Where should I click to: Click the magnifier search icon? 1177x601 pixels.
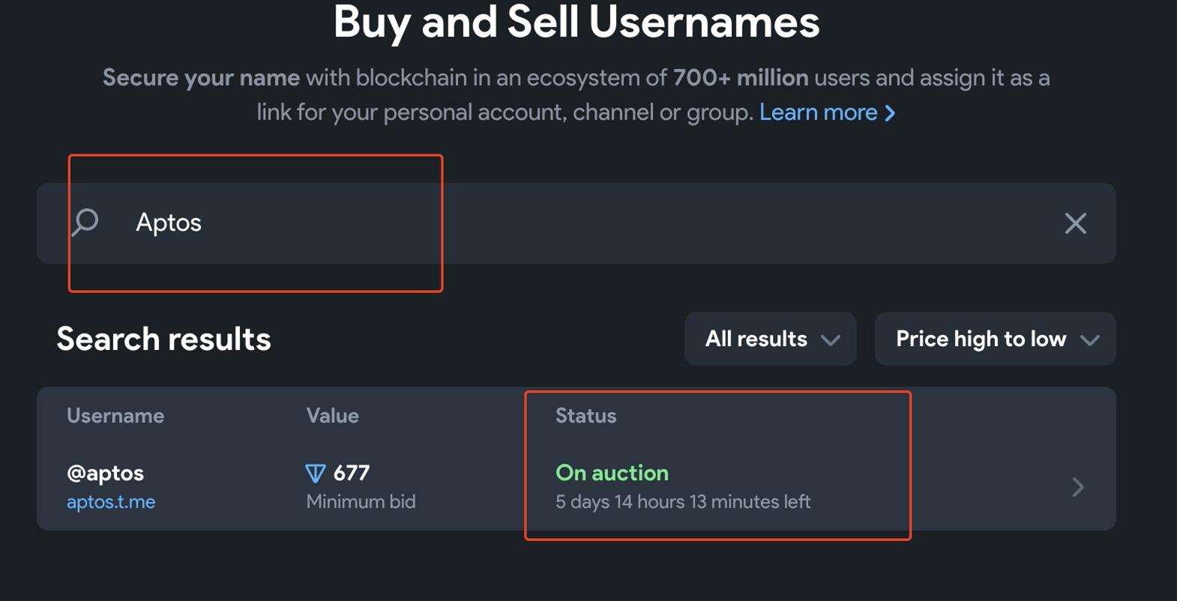[85, 223]
